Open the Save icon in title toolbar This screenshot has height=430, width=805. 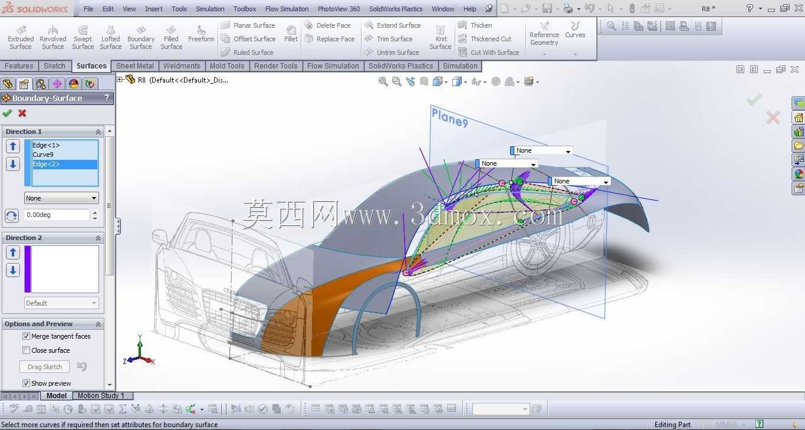click(x=547, y=9)
